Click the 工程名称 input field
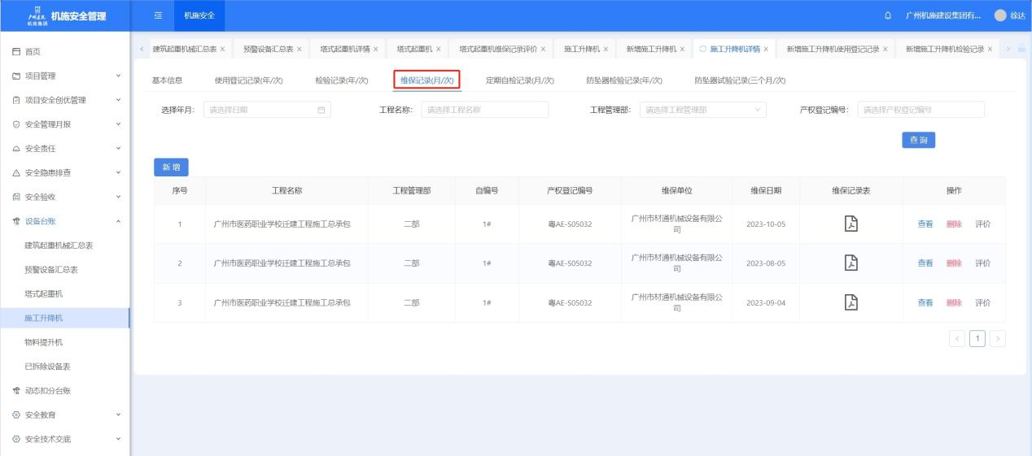Viewport: 1032px width, 456px height. point(484,110)
